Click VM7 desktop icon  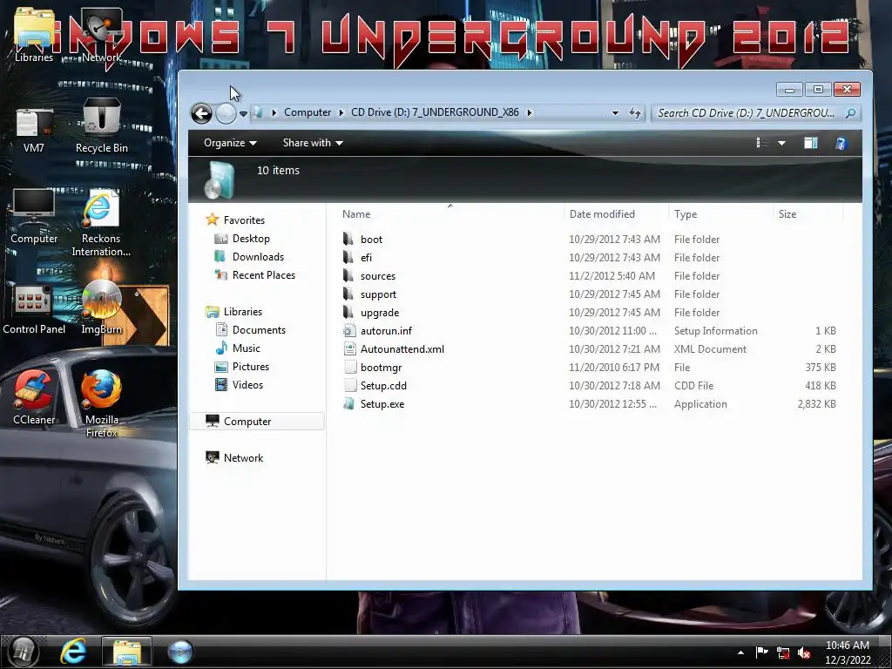pyautogui.click(x=34, y=130)
